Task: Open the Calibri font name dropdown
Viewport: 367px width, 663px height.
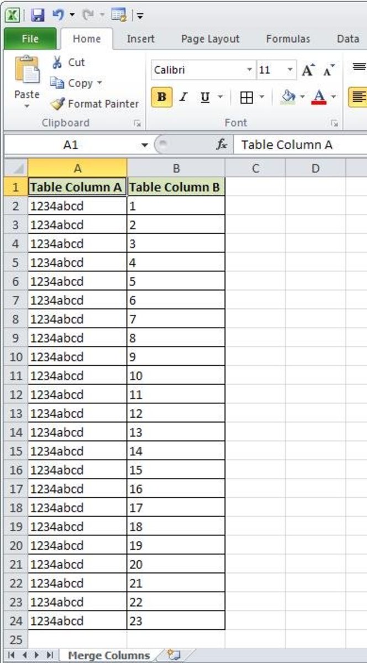Action: pyautogui.click(x=250, y=70)
